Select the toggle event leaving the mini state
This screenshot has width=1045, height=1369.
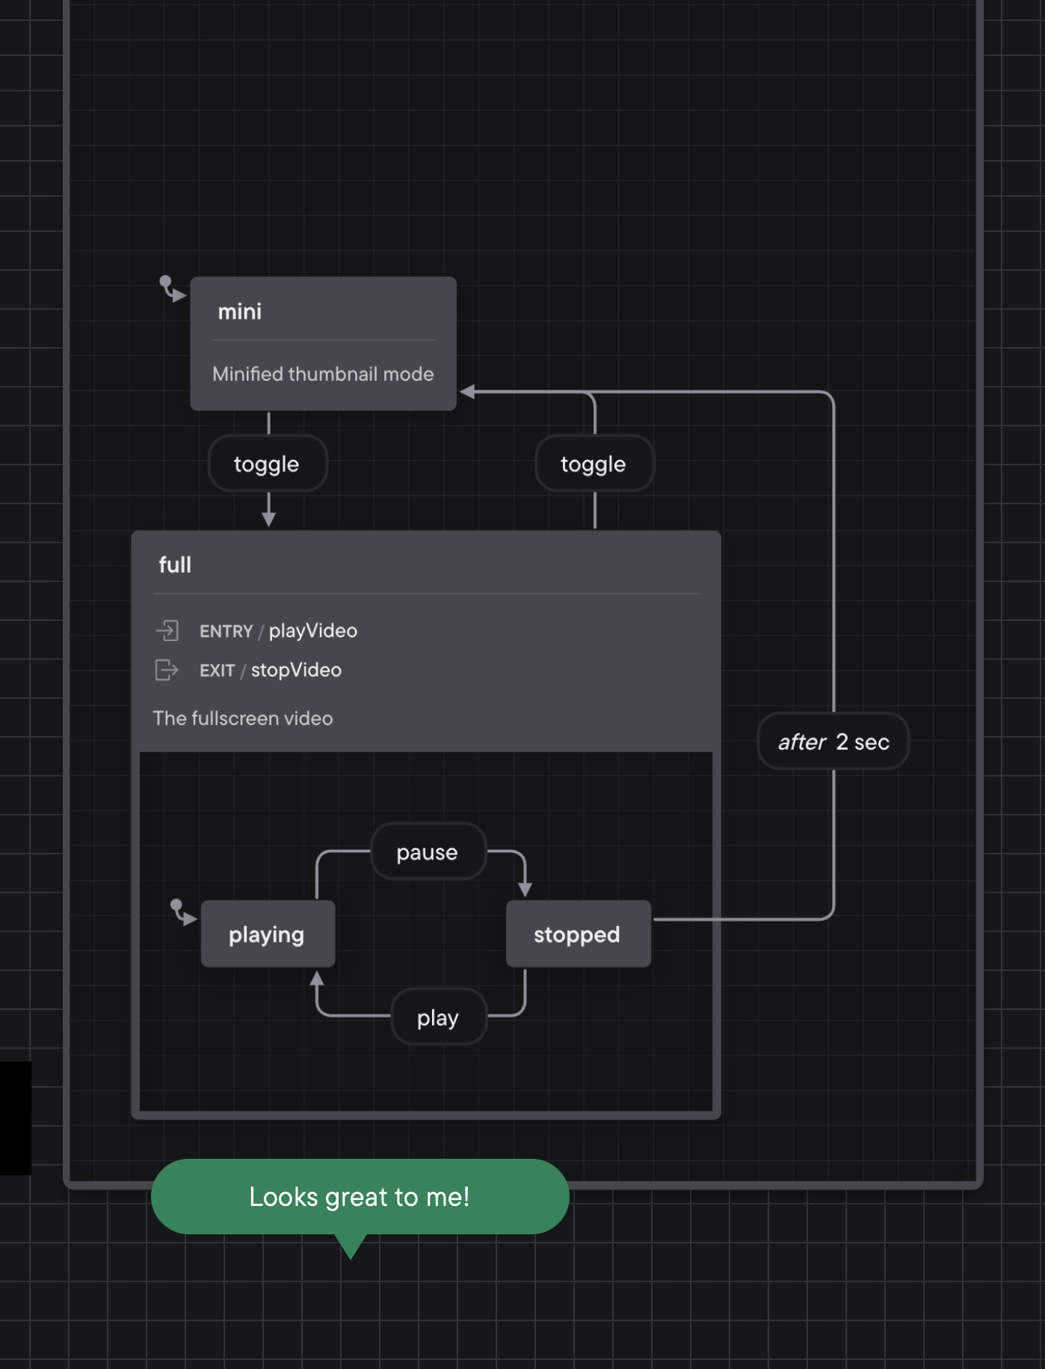[x=267, y=464]
